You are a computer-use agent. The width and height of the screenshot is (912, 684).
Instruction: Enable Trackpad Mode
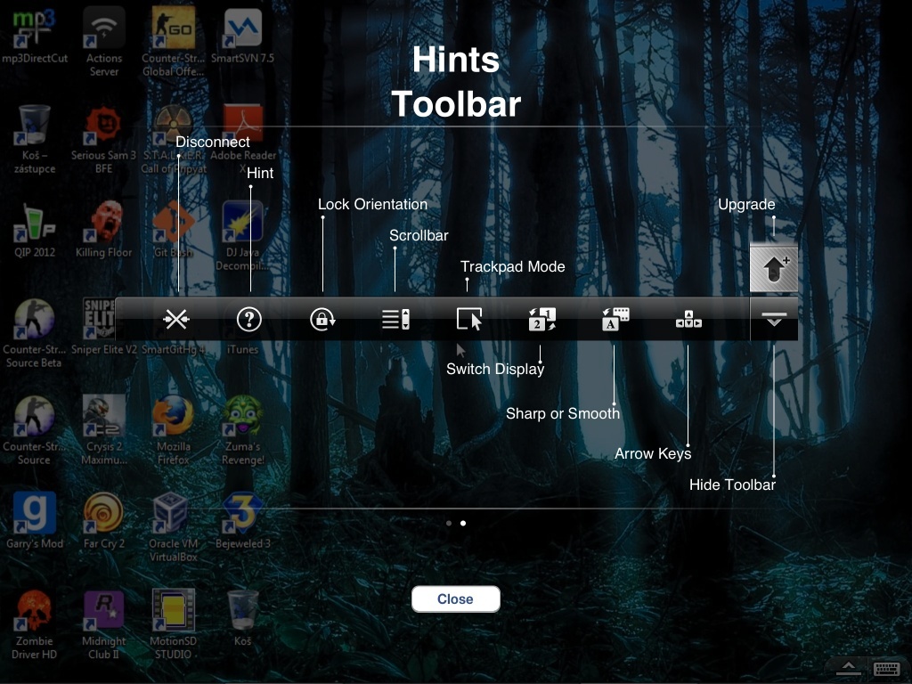click(471, 319)
